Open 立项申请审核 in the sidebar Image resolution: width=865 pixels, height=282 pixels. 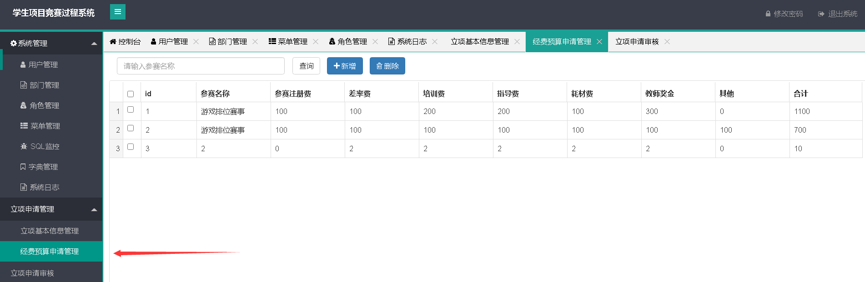click(x=51, y=273)
